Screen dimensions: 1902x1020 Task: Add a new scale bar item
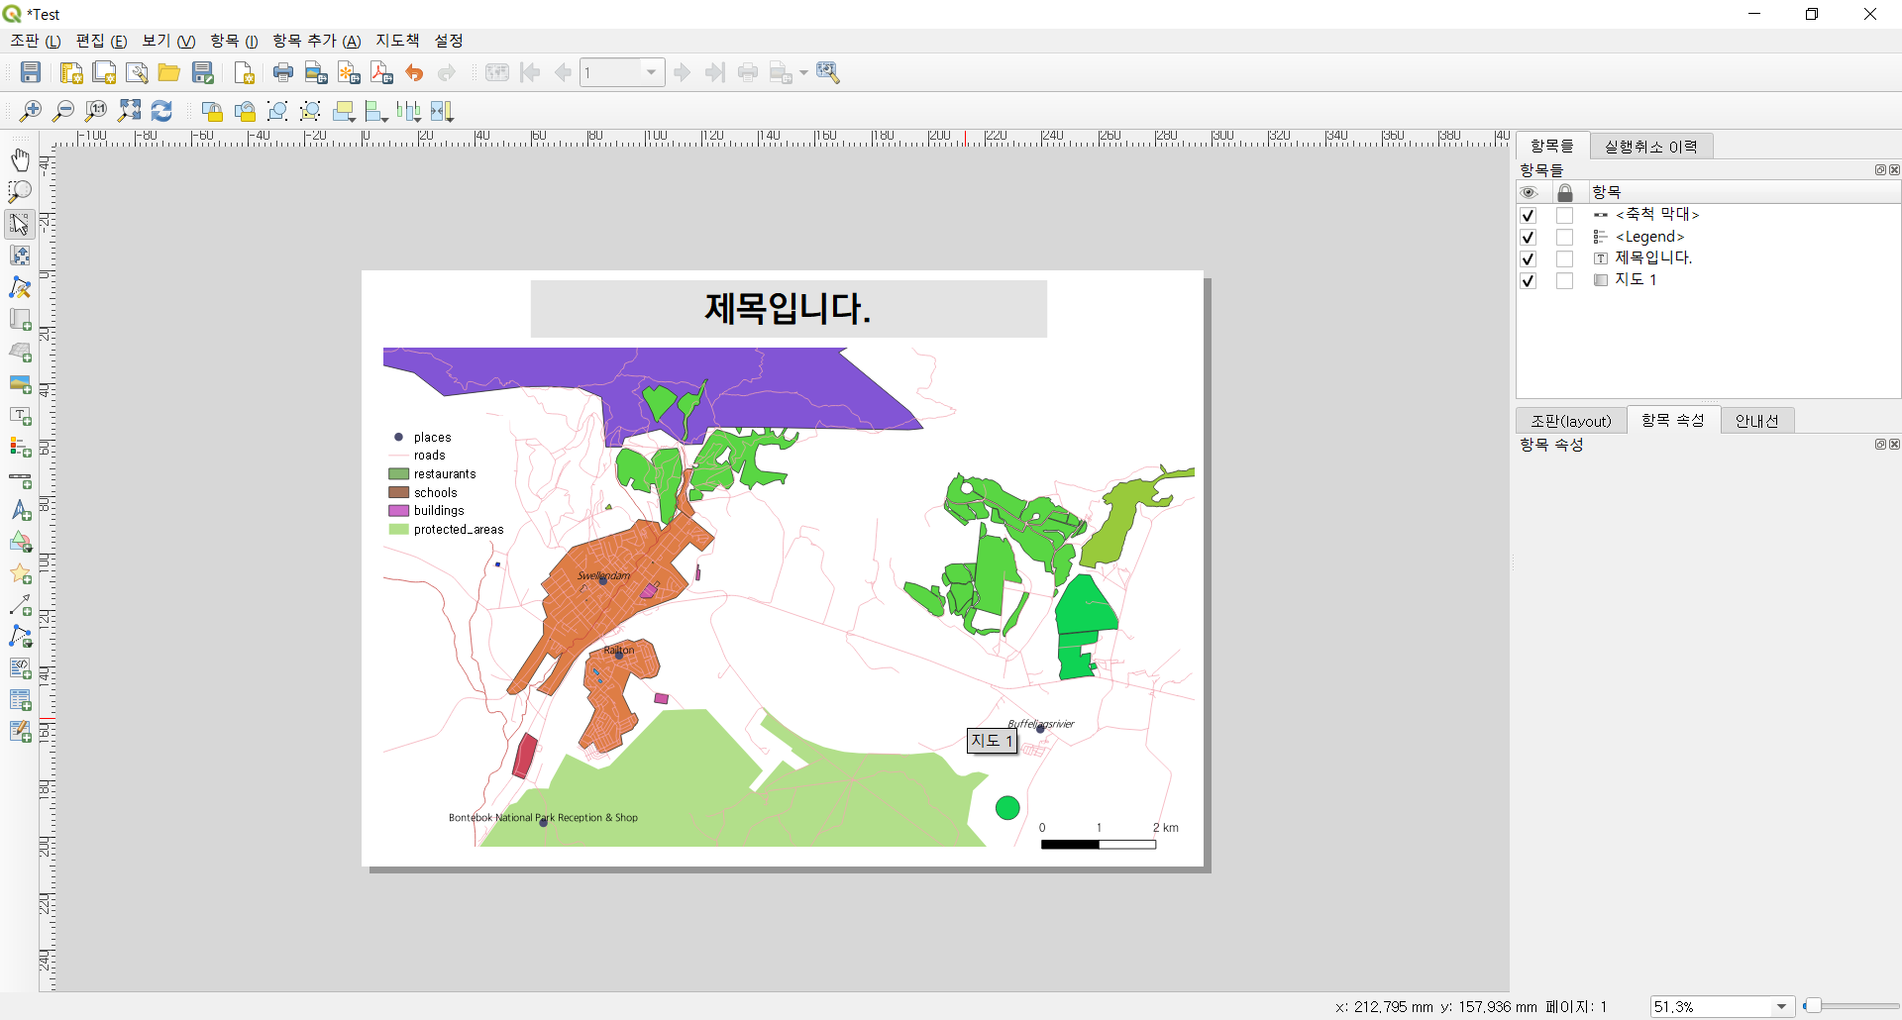coord(20,480)
